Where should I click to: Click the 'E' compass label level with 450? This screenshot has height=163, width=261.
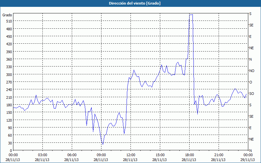pyautogui.click(x=250, y=37)
